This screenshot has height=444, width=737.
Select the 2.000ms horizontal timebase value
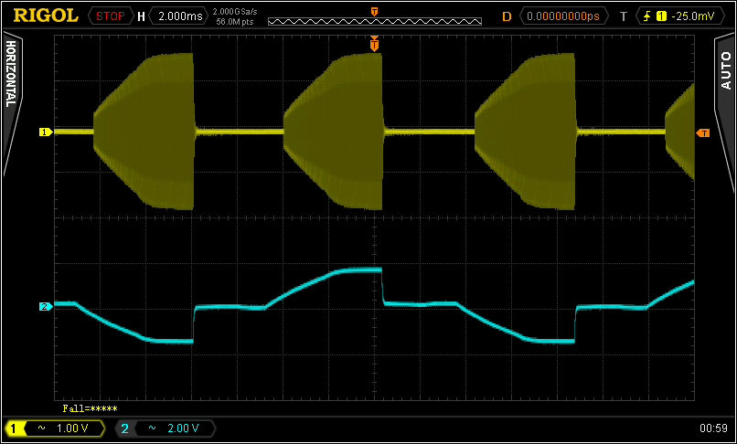click(180, 16)
